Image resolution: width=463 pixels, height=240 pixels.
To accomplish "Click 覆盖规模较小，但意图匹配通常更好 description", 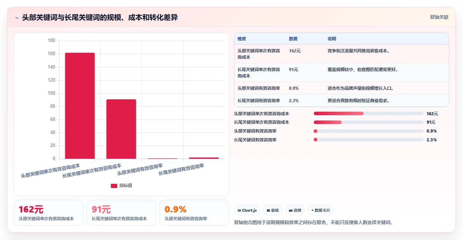I will pos(363,70).
